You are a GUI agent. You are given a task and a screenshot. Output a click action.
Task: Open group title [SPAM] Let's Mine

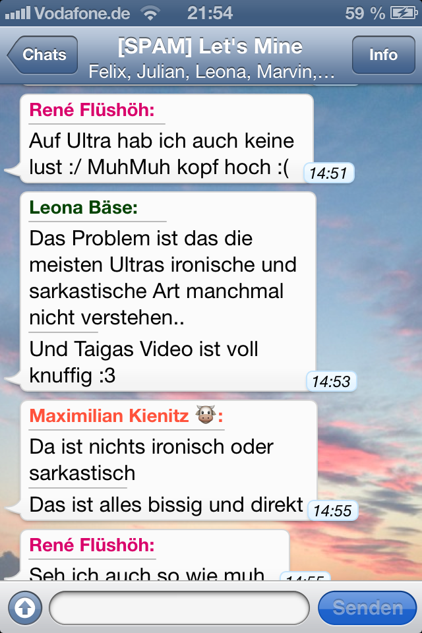pos(210,46)
